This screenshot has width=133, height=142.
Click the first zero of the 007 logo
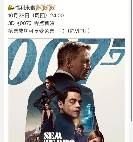[22, 62]
